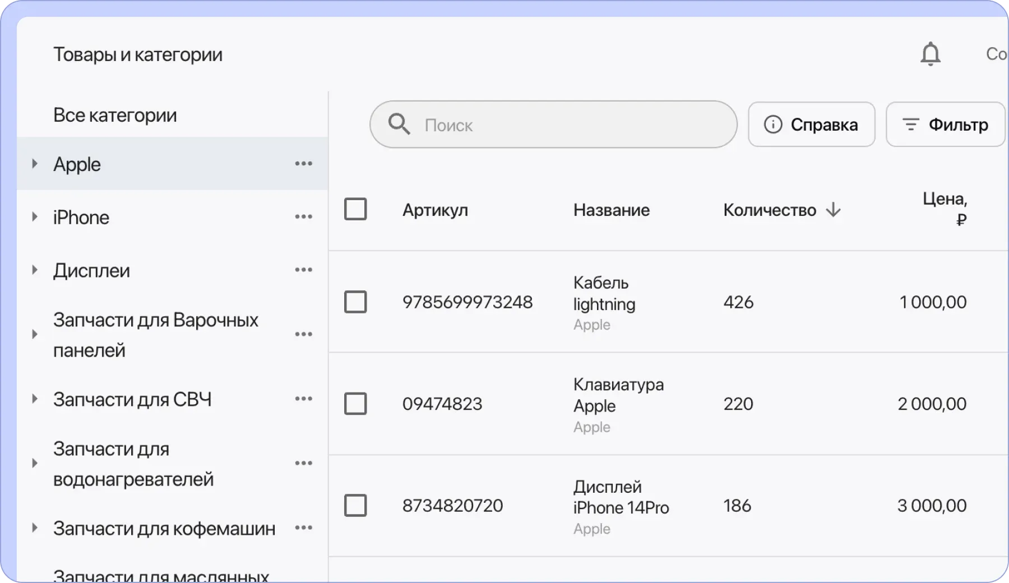Expand the Apple category tree
Screen dimensions: 1009x583
pyautogui.click(x=35, y=164)
